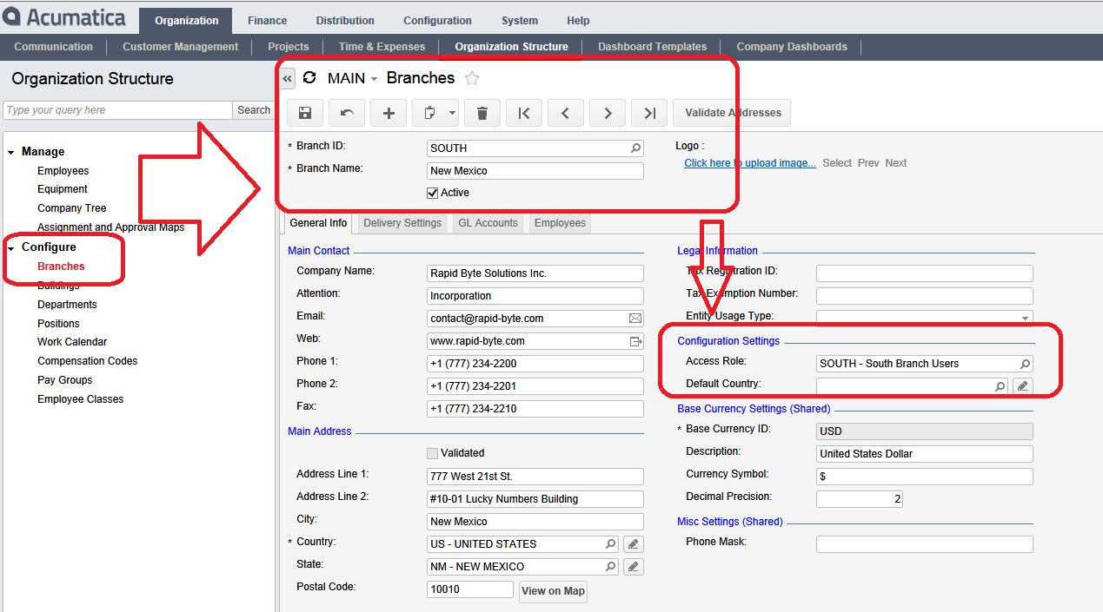Switch to Employees tab

point(560,223)
